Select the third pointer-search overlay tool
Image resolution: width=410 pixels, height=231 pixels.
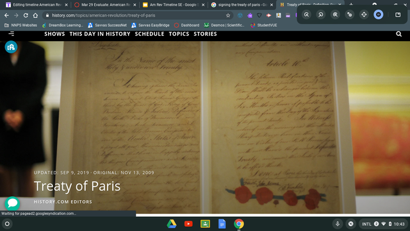point(335,15)
